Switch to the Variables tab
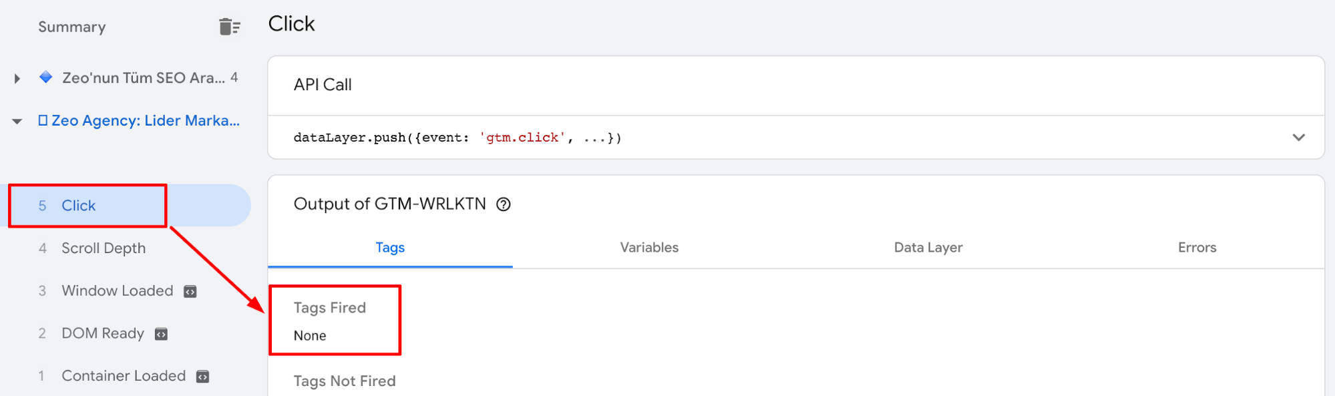Screen dimensions: 1335x396 (x=649, y=247)
